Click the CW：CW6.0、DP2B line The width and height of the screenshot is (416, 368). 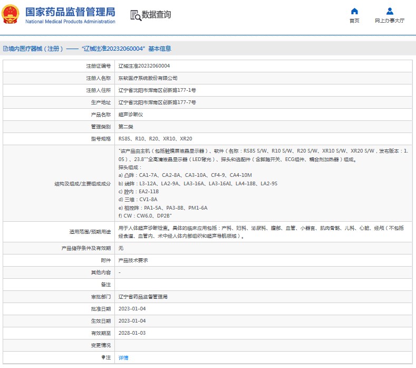[145, 216]
